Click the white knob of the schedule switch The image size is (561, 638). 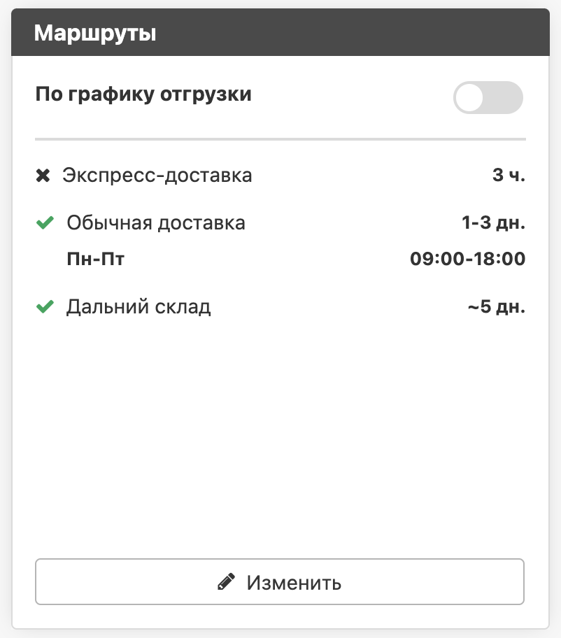click(470, 98)
